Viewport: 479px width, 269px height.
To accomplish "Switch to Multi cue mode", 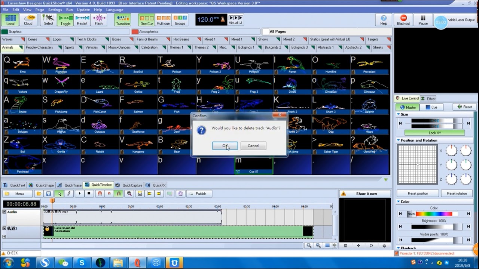I will pos(163,20).
